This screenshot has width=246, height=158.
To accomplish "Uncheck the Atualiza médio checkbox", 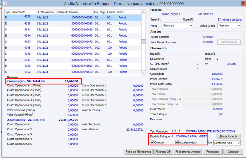I will click(x=177, y=142).
